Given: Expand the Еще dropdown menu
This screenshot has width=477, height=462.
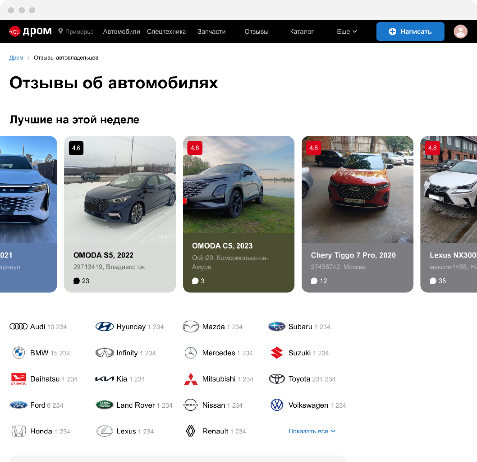Looking at the screenshot, I should (x=346, y=31).
